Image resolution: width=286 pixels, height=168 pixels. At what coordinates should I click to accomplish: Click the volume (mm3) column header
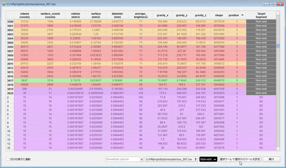[76, 15]
